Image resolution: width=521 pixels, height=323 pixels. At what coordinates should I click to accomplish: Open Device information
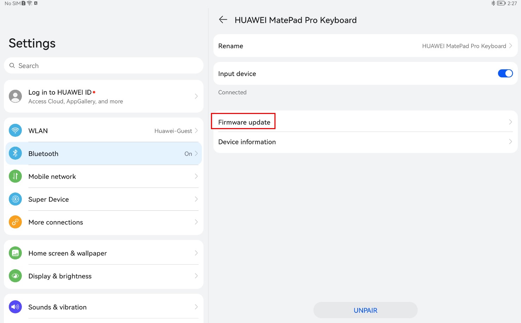pos(365,142)
